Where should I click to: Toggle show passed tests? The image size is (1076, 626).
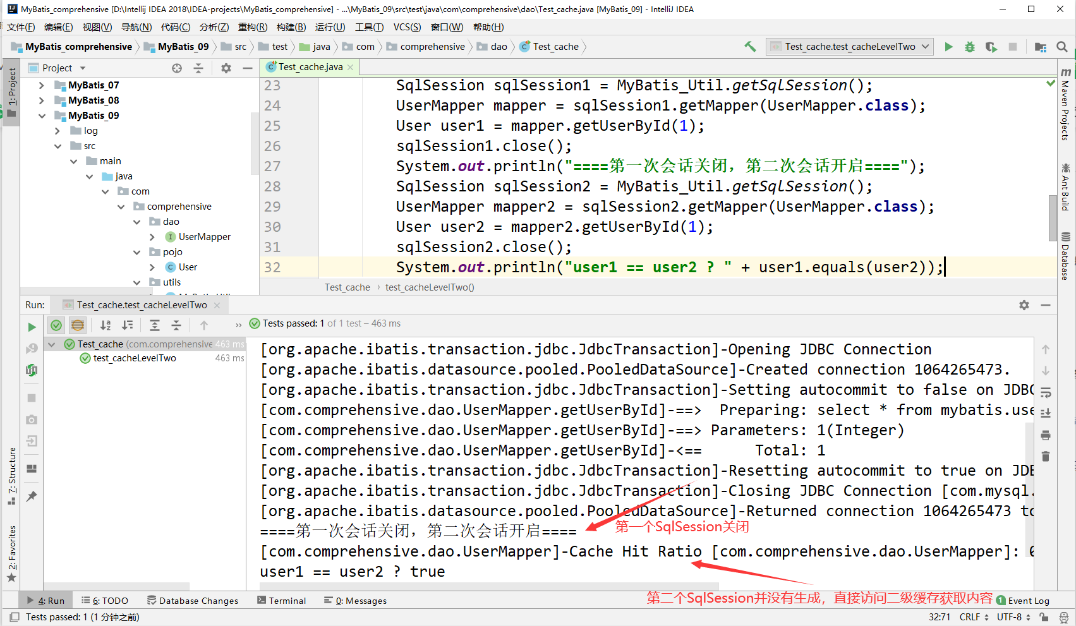pos(56,325)
